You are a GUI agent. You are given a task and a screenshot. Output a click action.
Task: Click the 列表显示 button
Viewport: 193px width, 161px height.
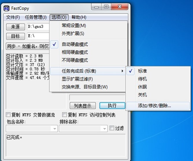coord(83,106)
